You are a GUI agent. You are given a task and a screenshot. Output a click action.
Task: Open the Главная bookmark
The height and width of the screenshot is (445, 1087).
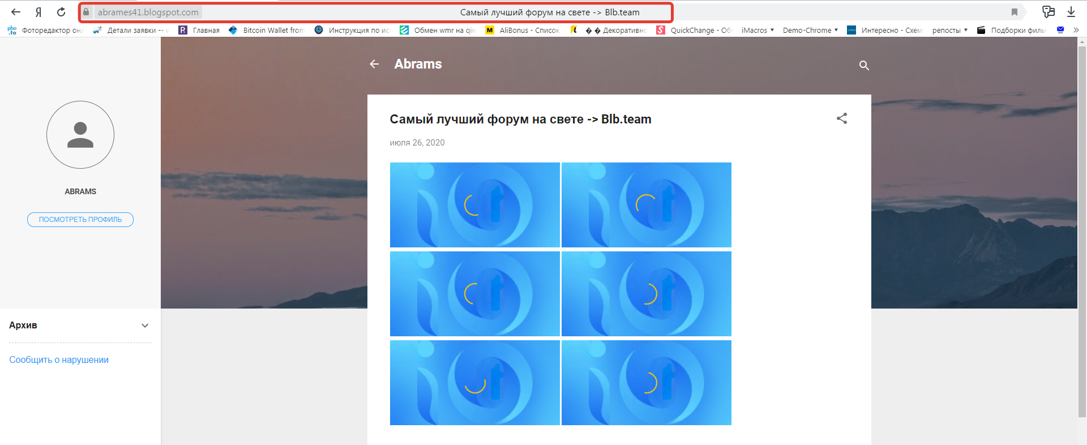[199, 30]
